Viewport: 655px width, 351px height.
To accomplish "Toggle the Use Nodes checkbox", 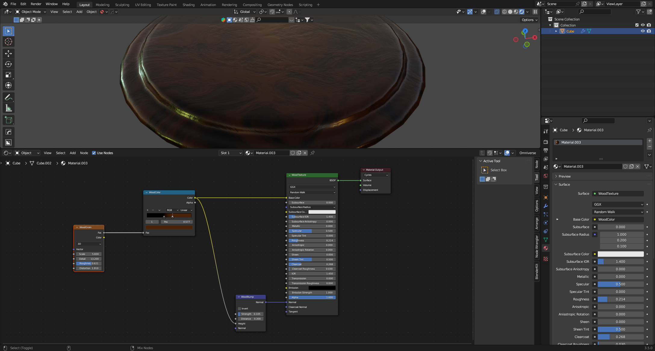I will coord(94,153).
